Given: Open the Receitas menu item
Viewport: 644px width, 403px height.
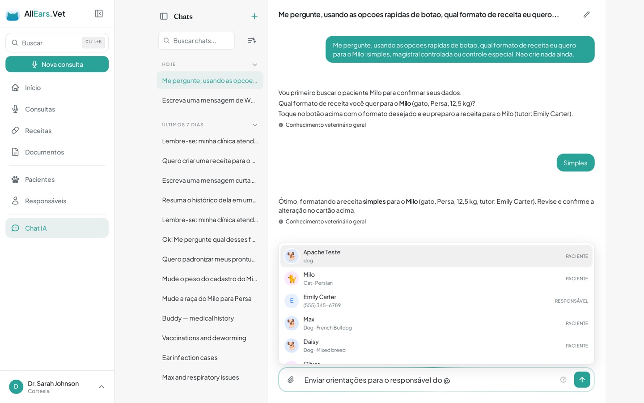Looking at the screenshot, I should point(57,130).
